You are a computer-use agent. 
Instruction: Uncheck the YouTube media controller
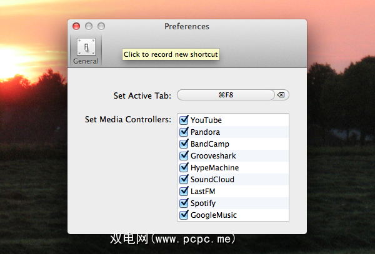184,120
